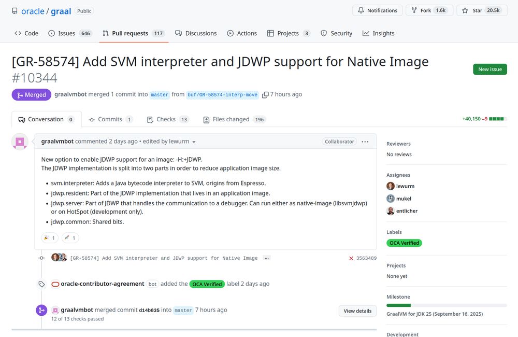This screenshot has height=337, width=518.
Task: Expand the edited by lewurm history dropdown
Action: pos(169,141)
